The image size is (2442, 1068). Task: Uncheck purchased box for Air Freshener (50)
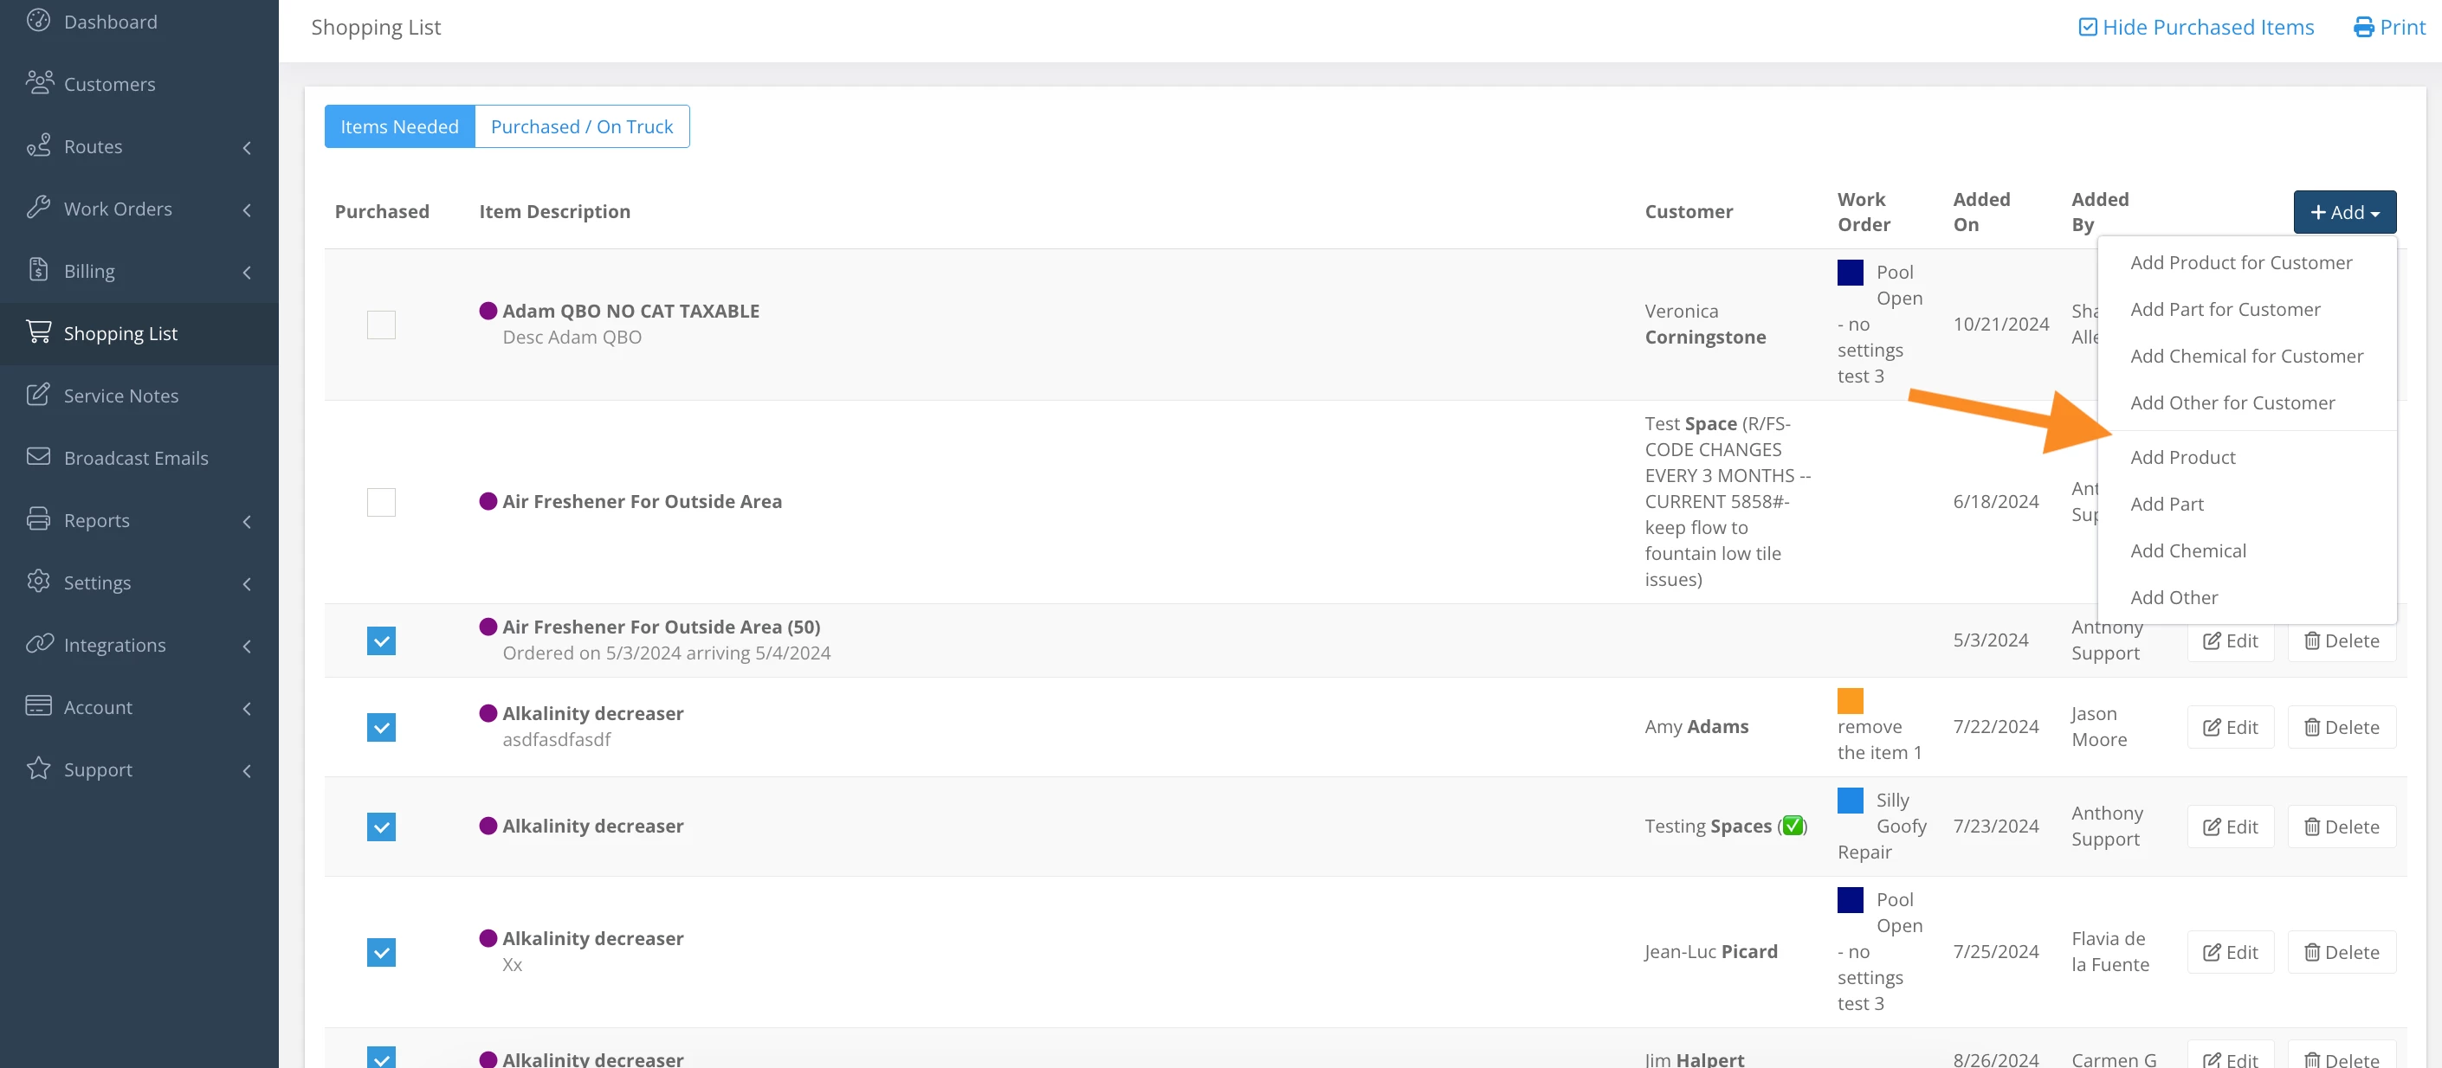coord(381,640)
